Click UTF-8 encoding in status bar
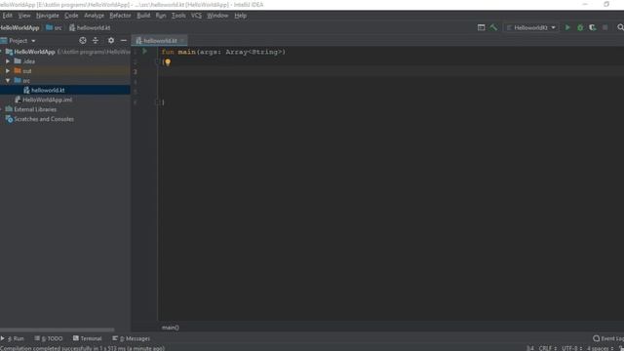 [x=572, y=348]
